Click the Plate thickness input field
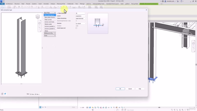The image size is (197, 111). (x=80, y=13)
